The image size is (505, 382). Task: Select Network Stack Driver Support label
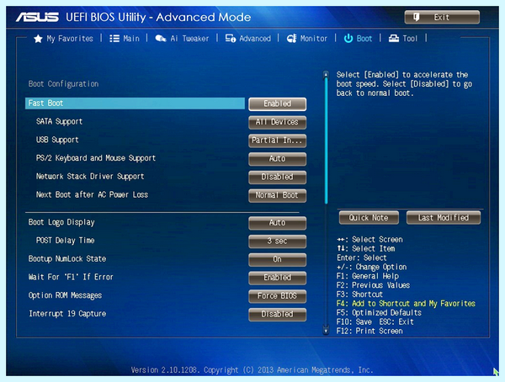click(x=90, y=177)
